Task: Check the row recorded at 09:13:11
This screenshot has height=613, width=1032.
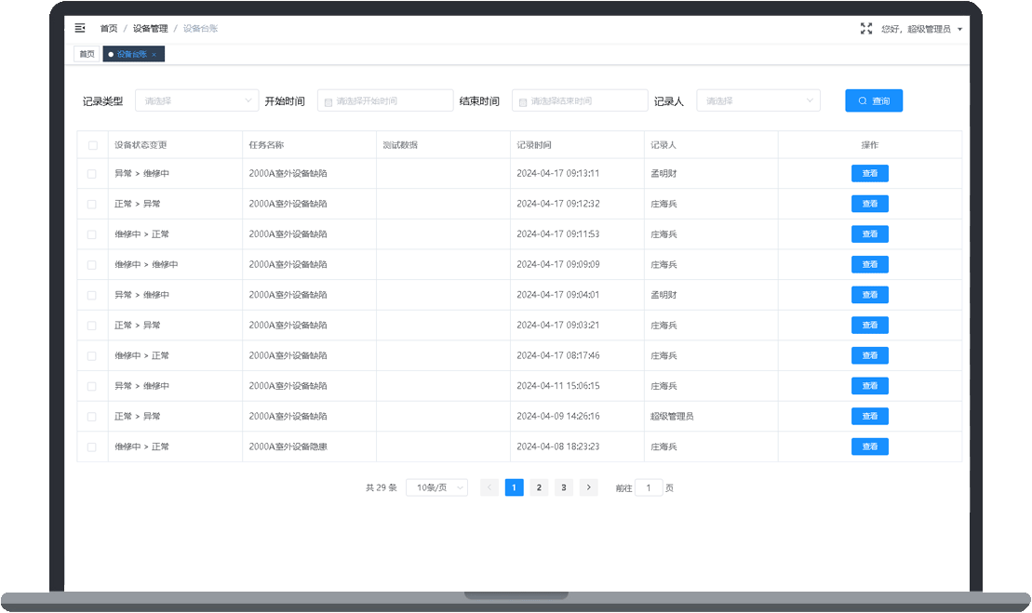Action: pos(92,174)
